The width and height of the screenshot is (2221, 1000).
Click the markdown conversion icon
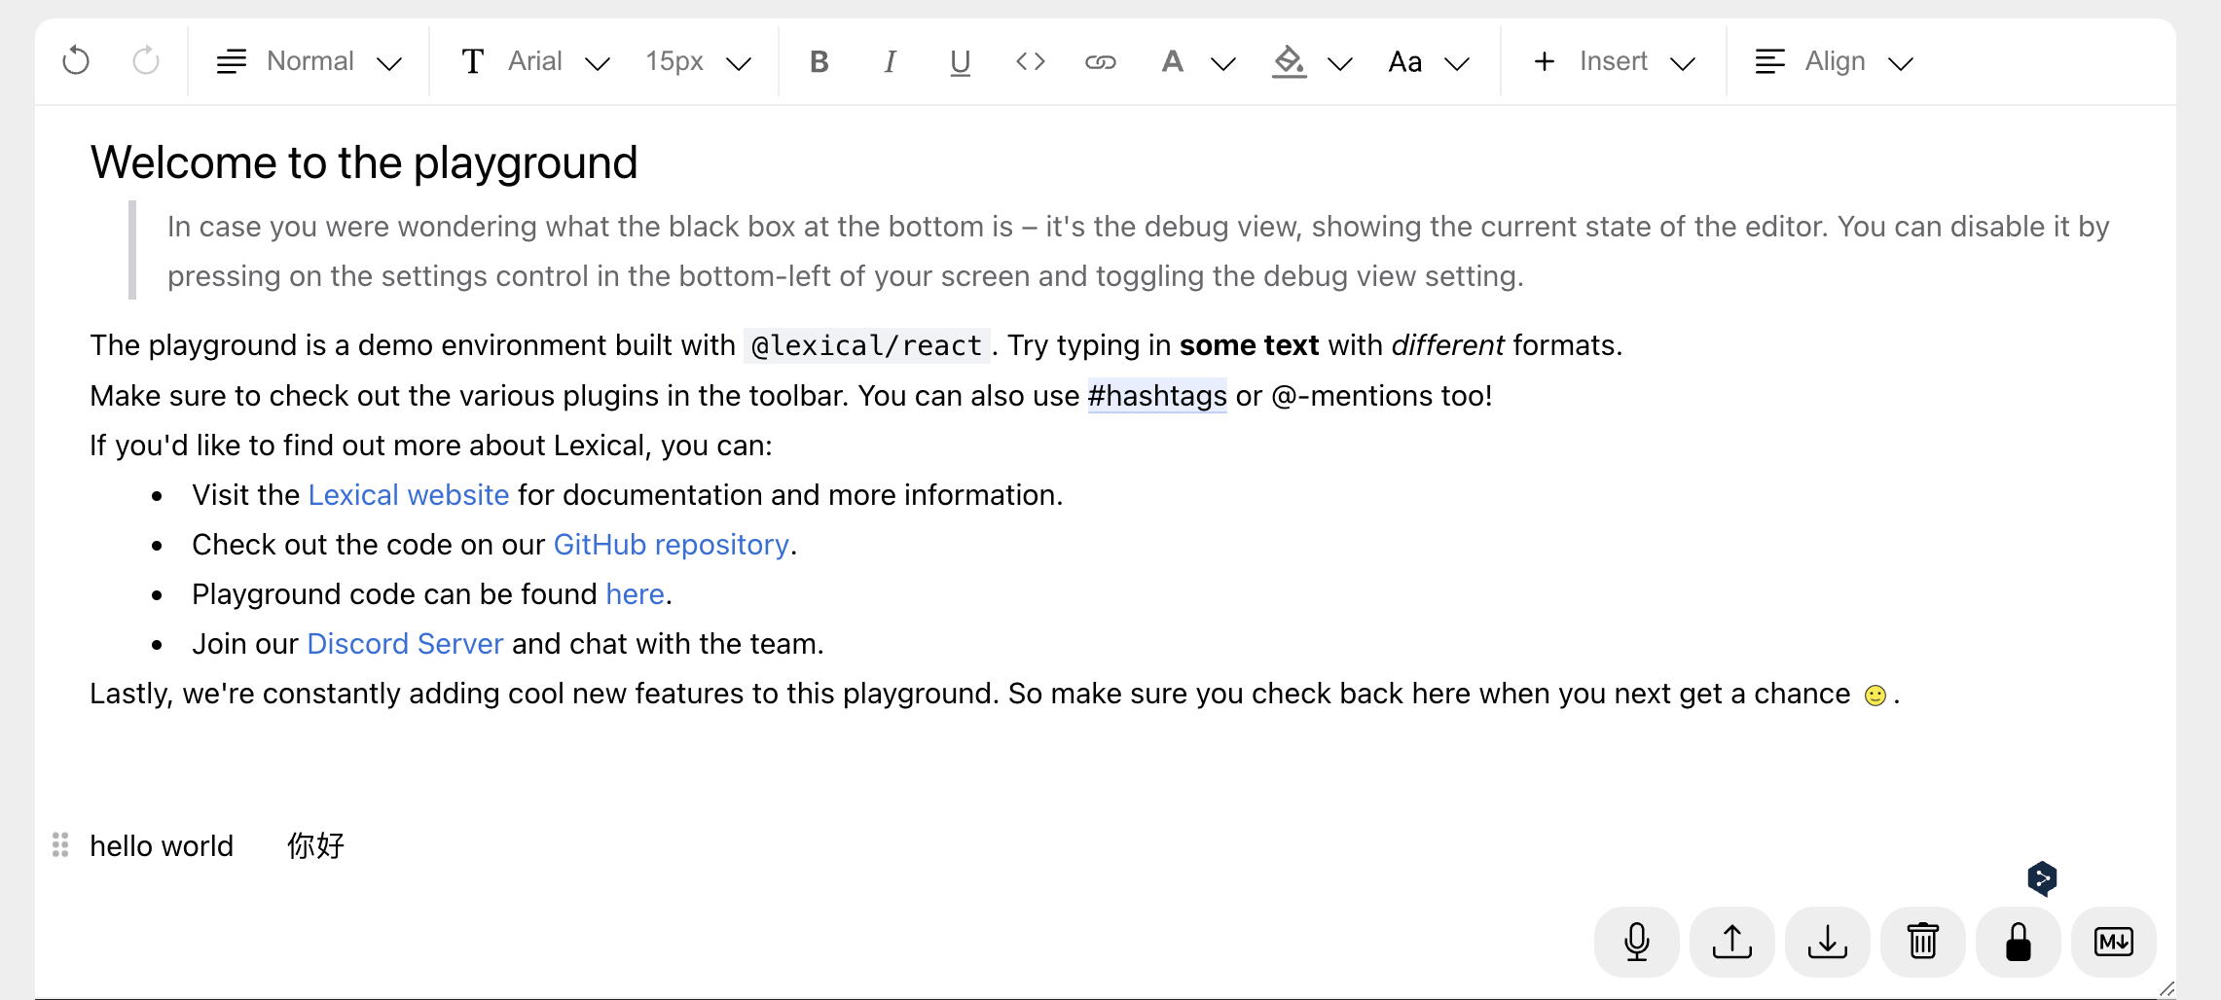pyautogui.click(x=2113, y=941)
